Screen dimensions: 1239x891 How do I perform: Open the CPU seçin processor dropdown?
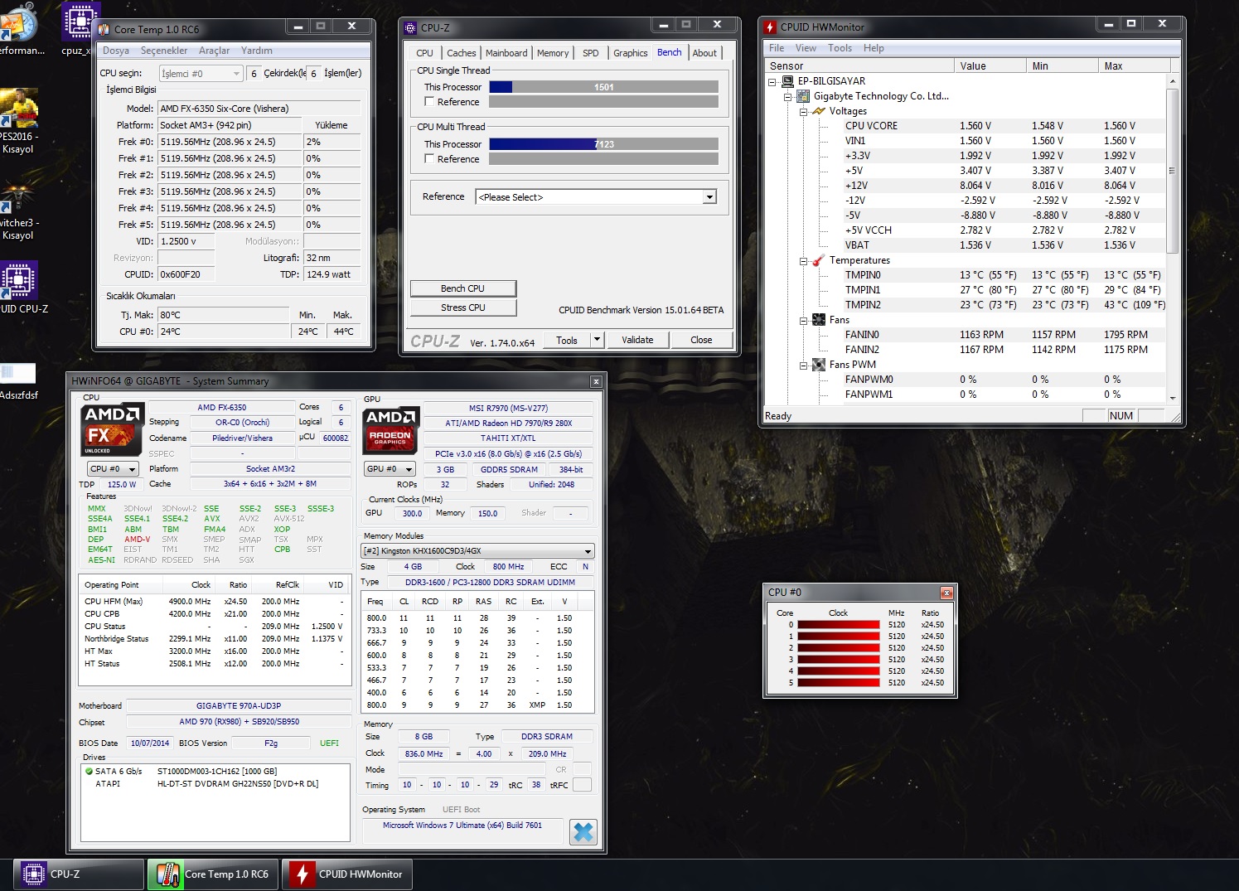click(x=201, y=74)
